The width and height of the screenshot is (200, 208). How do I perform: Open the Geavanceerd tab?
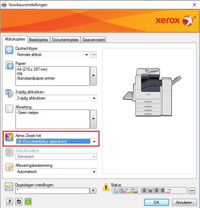tap(94, 40)
